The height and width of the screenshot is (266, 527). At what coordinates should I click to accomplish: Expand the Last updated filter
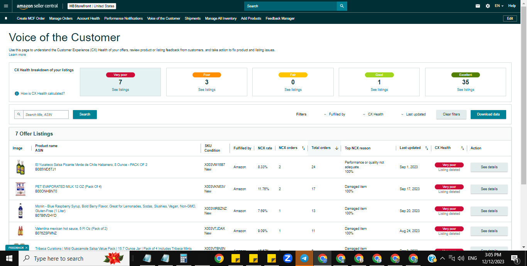click(x=413, y=114)
